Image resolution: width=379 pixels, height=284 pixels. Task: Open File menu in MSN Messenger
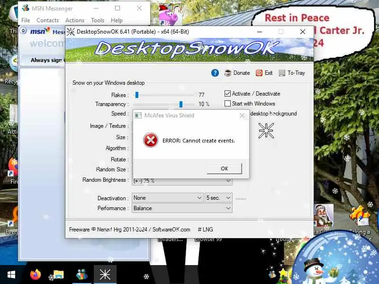point(26,20)
